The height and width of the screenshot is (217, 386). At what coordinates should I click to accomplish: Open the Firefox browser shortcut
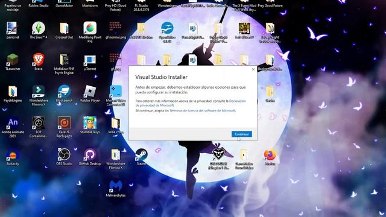click(x=270, y=155)
